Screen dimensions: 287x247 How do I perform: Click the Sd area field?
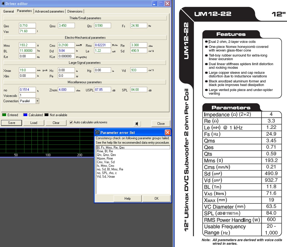click(139, 50)
